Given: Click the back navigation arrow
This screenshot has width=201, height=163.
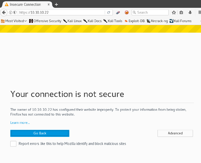Looking at the screenshot, I should pos(4,12).
